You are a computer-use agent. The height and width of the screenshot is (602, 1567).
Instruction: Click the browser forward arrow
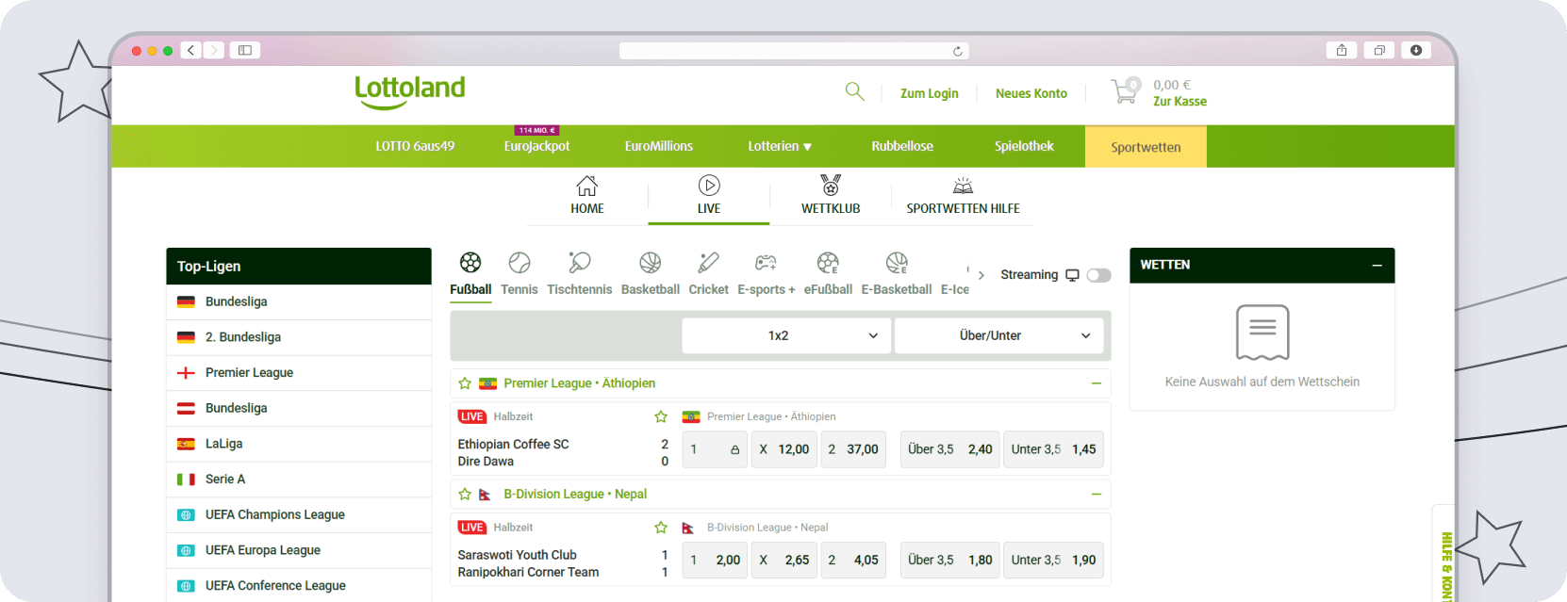(214, 50)
